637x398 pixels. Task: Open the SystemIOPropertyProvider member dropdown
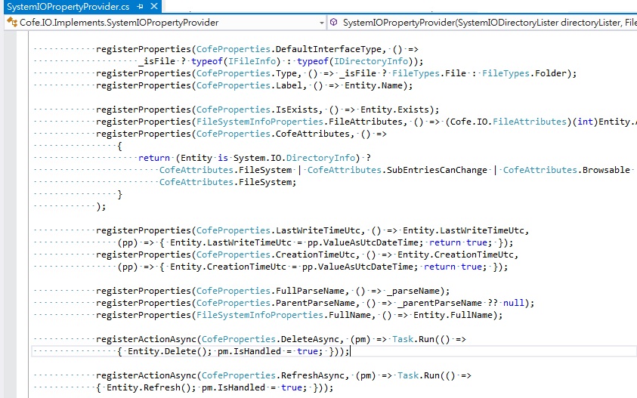pyautogui.click(x=483, y=23)
